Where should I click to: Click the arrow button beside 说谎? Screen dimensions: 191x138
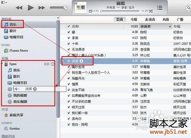pos(81,61)
